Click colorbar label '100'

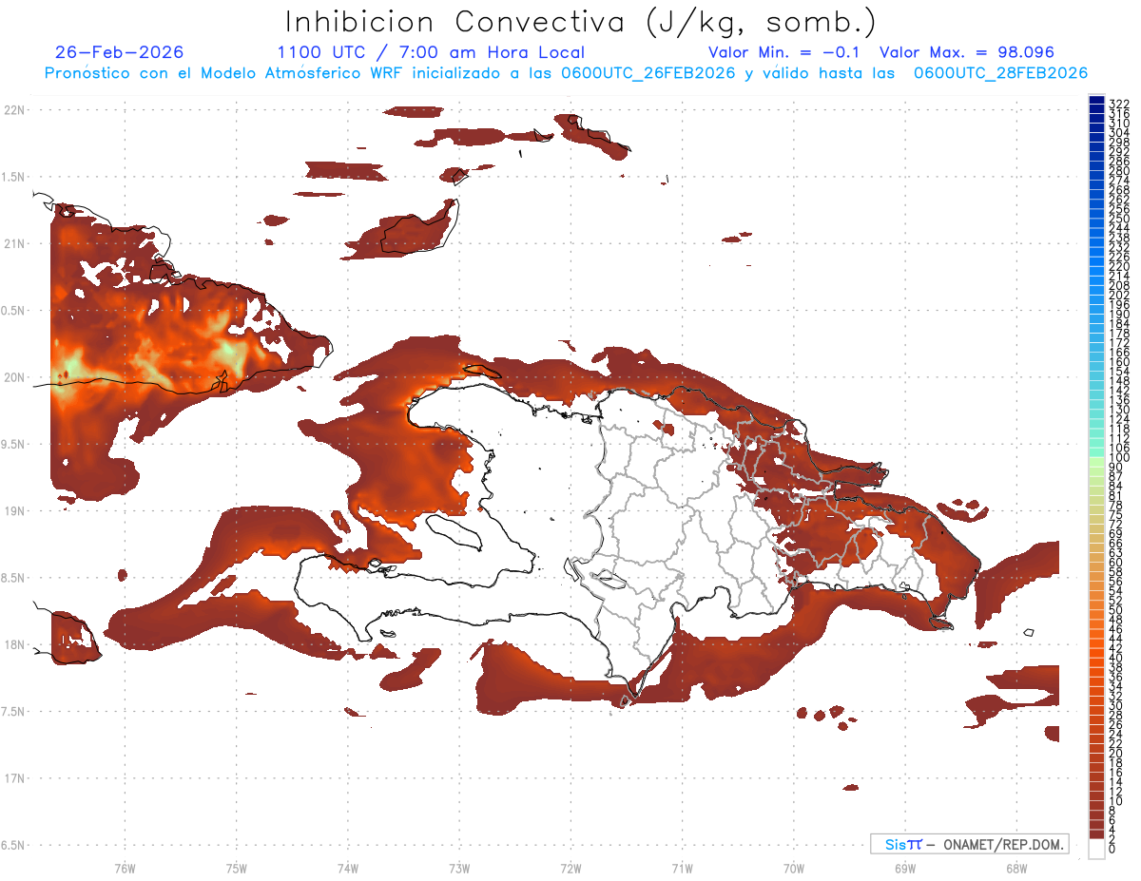tap(1119, 458)
